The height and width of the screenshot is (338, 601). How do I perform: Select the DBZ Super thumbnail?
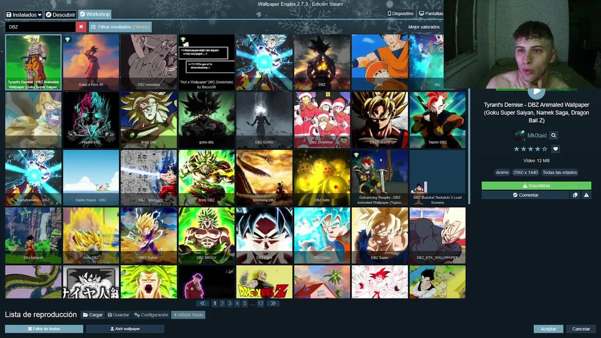pos(380,235)
